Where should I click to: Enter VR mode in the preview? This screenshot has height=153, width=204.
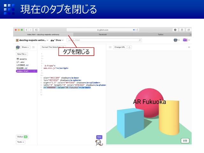tap(185, 141)
